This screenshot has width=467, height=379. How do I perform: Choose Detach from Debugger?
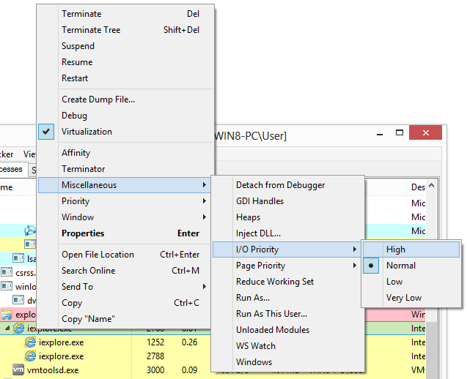click(287, 185)
